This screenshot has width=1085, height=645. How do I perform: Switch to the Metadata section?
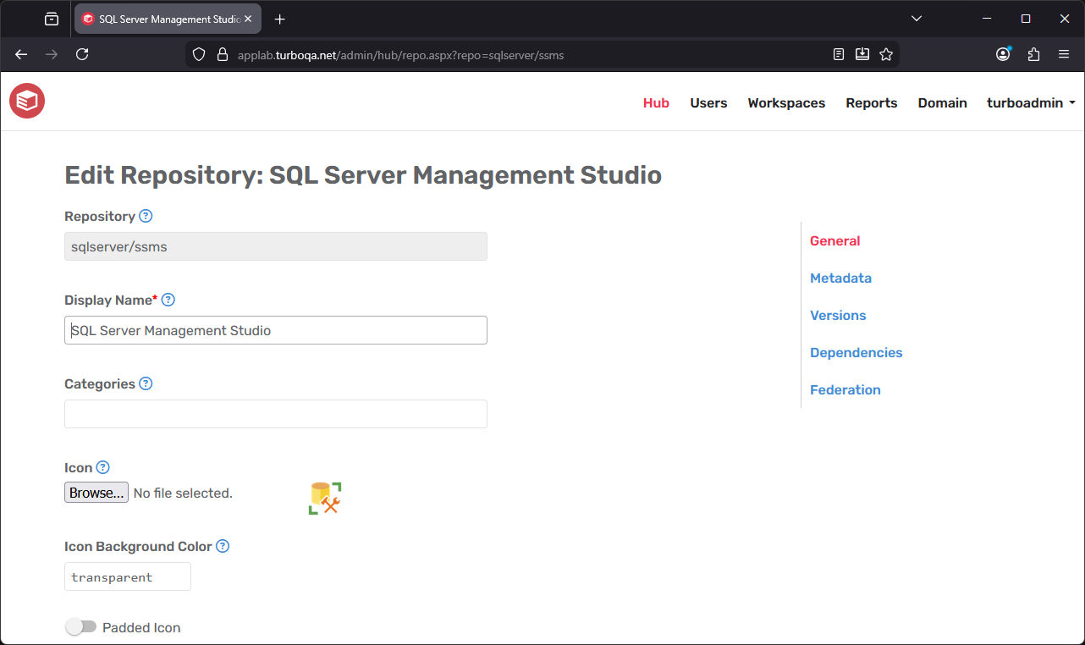pos(840,278)
